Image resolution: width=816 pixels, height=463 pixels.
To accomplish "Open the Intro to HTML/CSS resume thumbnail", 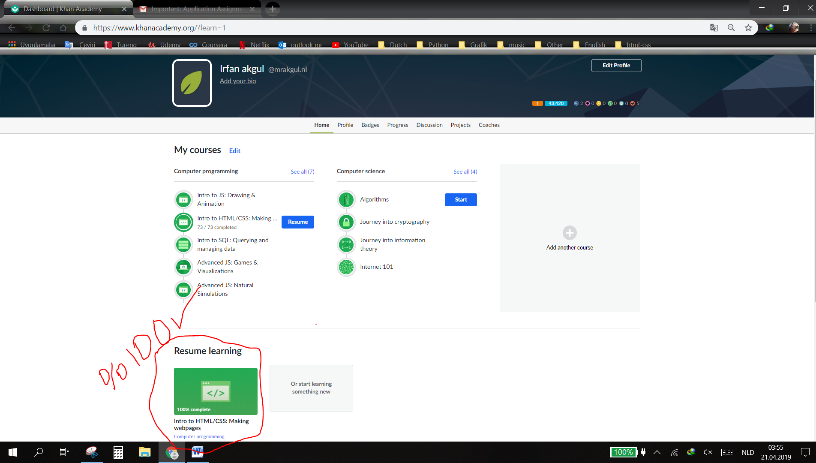I will (216, 391).
